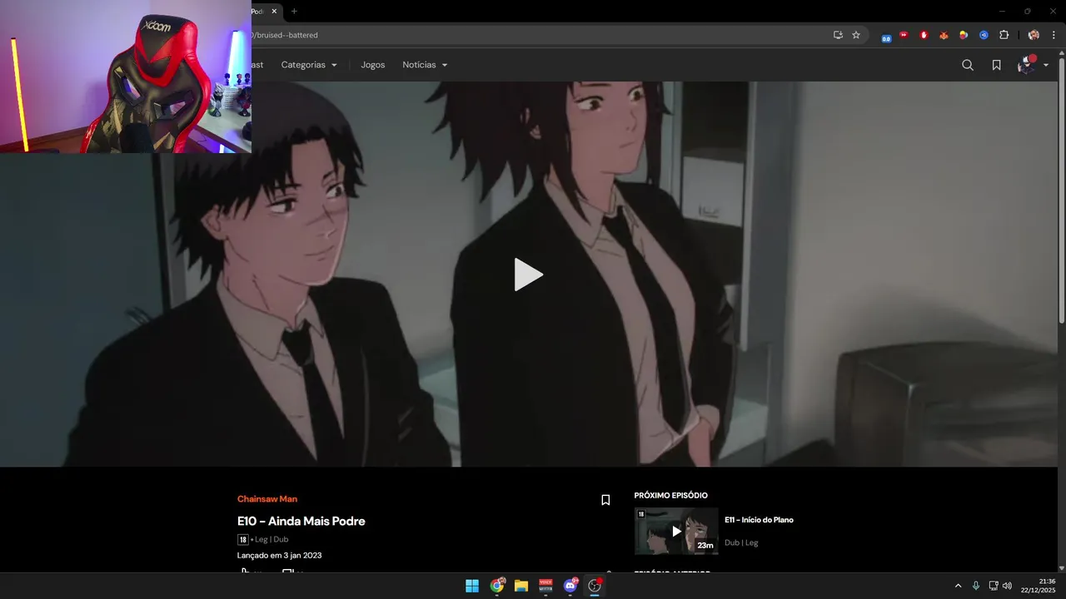Click the PRÓXIMO EPISÓDIO heading

pos(671,496)
